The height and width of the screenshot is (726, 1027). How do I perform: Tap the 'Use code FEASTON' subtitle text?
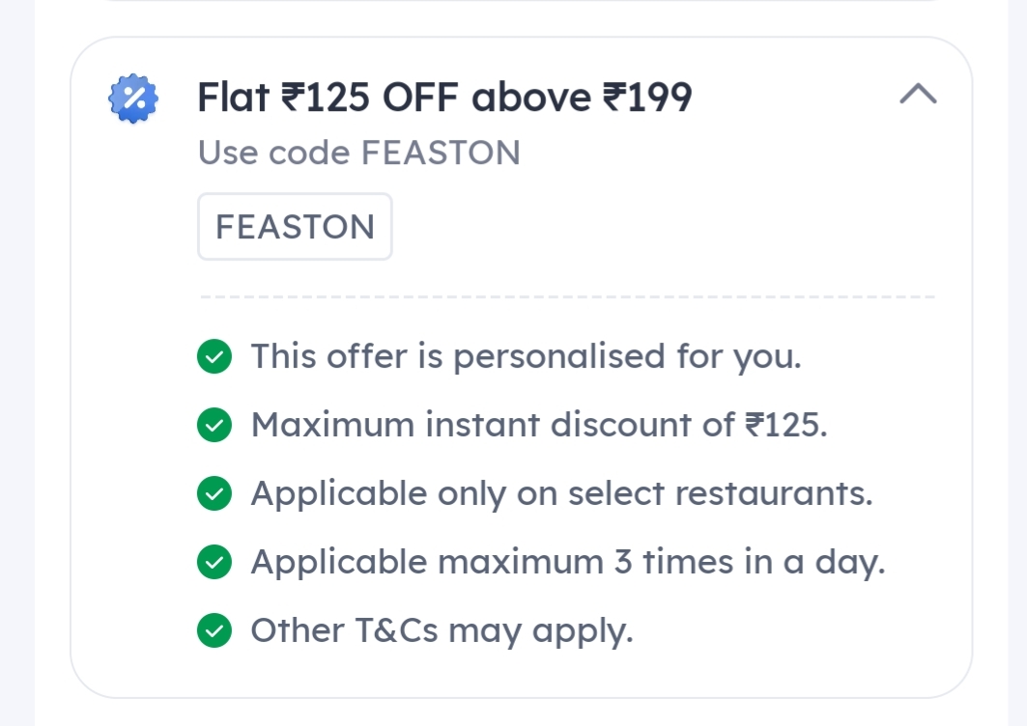(x=358, y=153)
